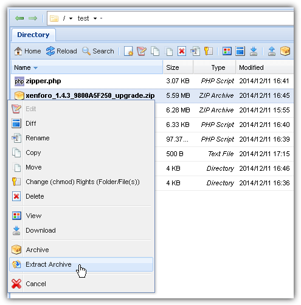
Task: Click the new file toolbar icon
Action: click(x=128, y=51)
